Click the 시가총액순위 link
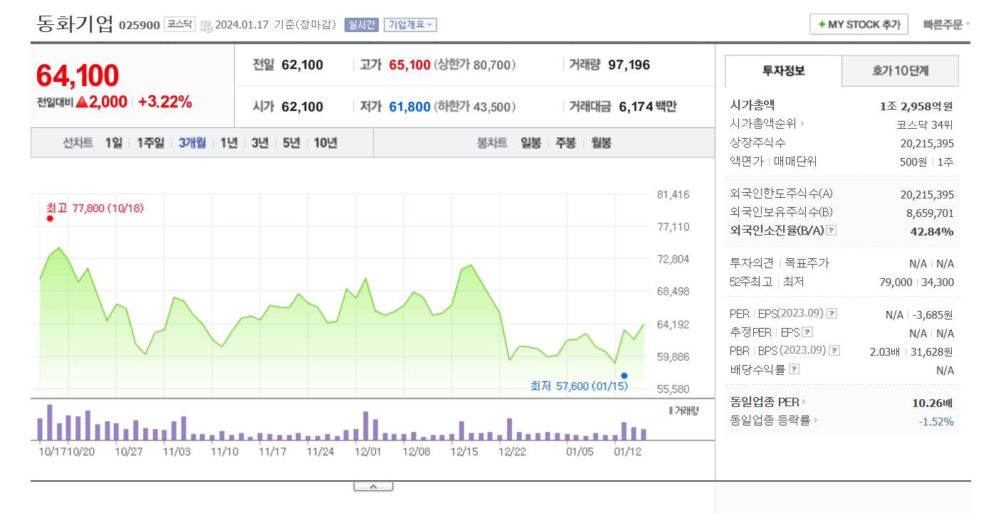986x513 pixels. [x=763, y=124]
